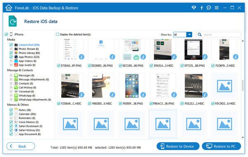
Task: Click the vertical scrollbar thumb
Action: pos(243,86)
